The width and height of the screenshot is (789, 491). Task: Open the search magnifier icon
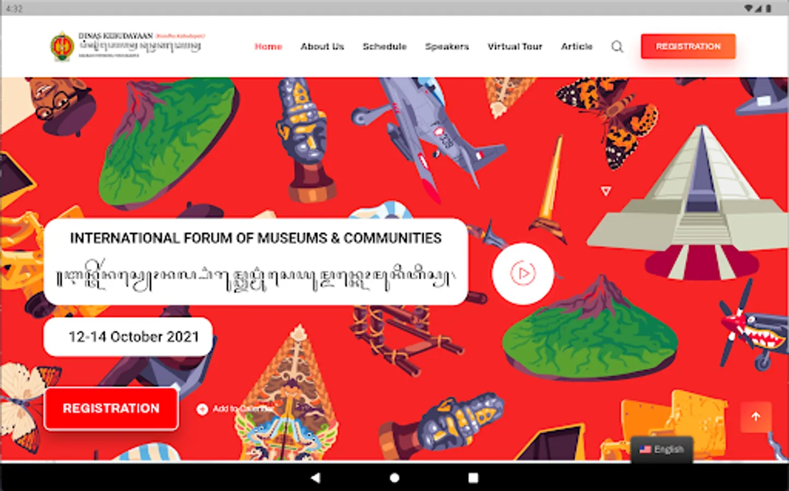coord(617,46)
